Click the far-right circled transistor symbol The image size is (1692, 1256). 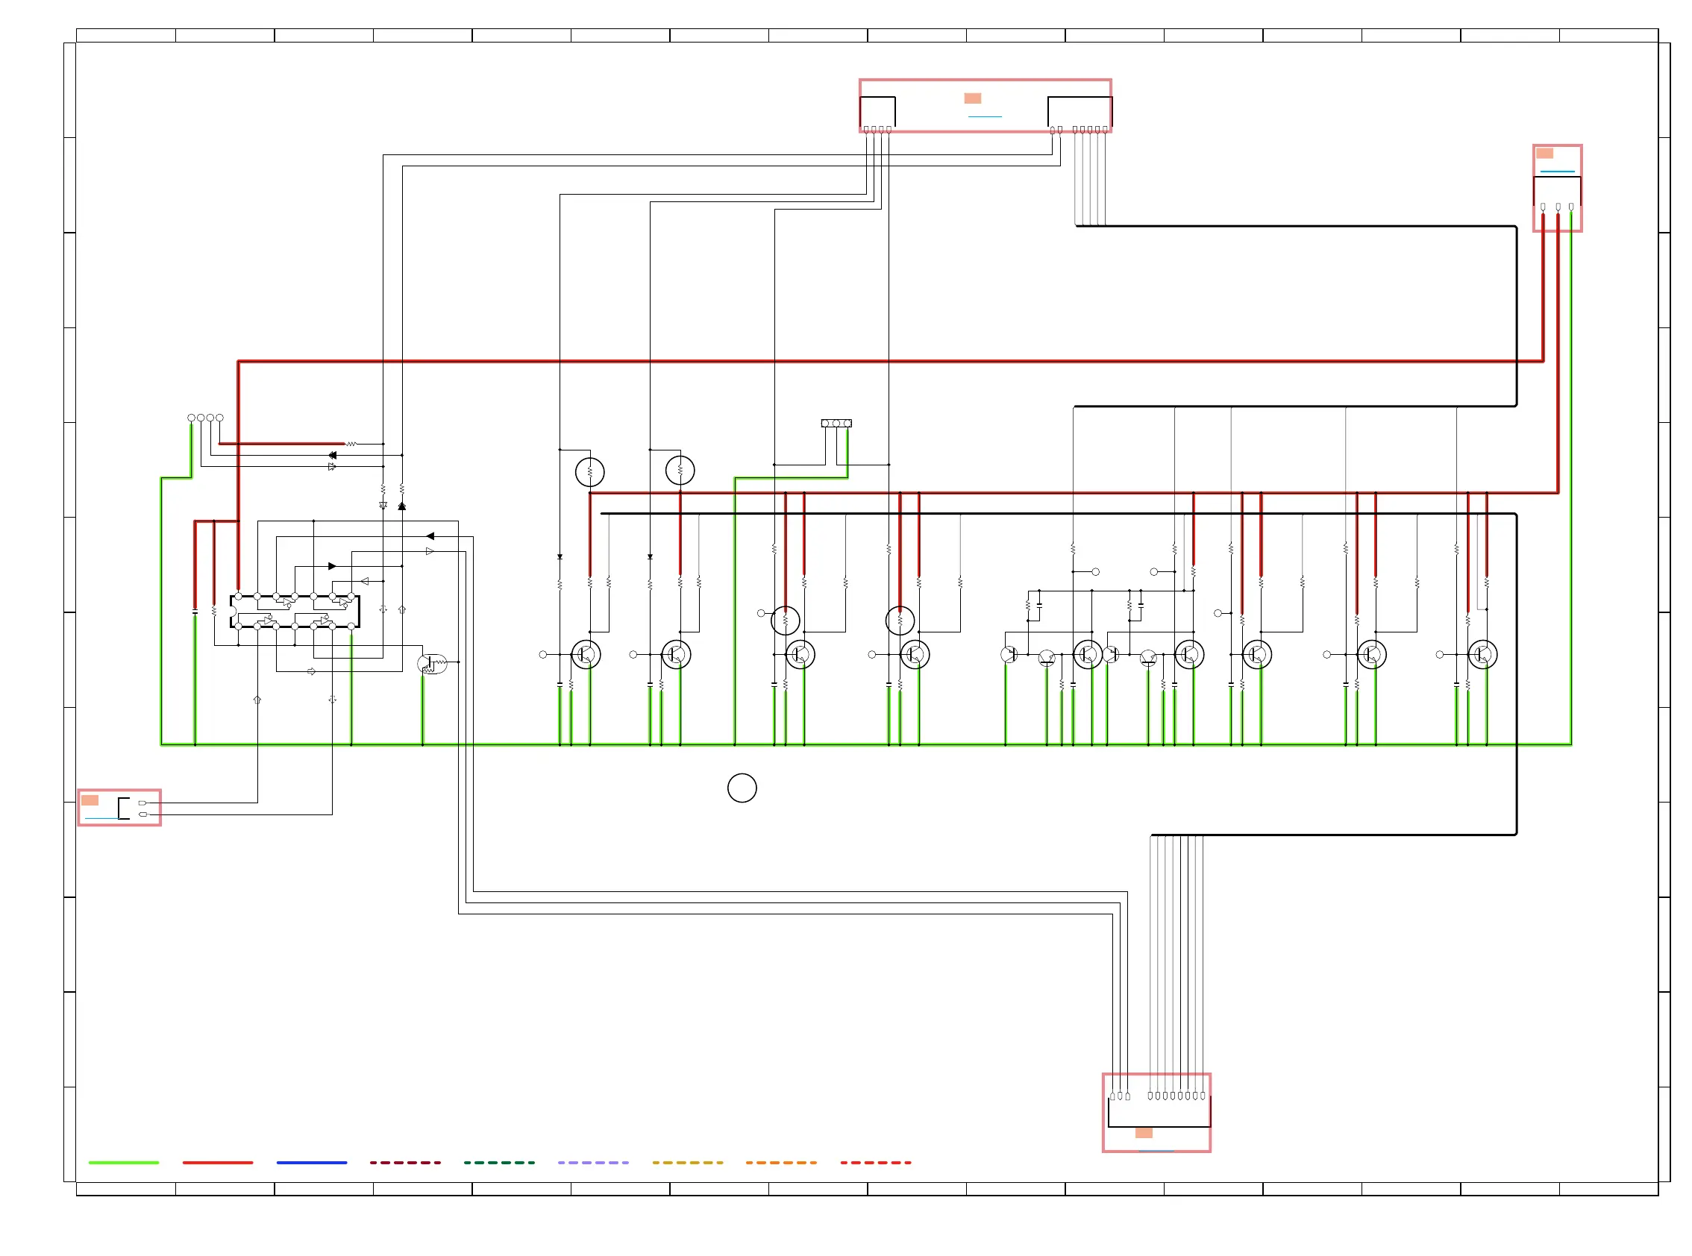point(1482,655)
